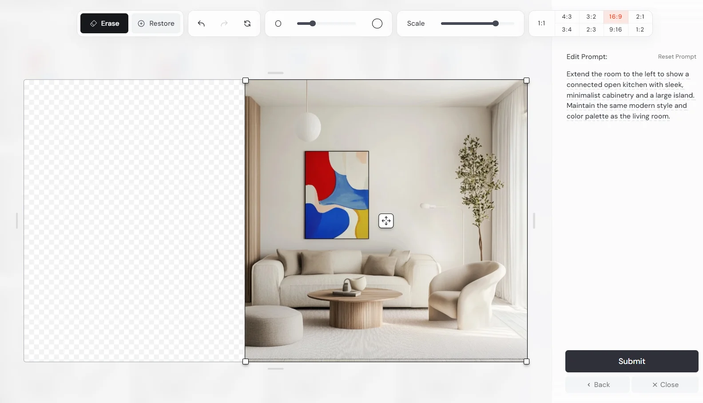Adjust the brush size slider handle

pyautogui.click(x=313, y=24)
